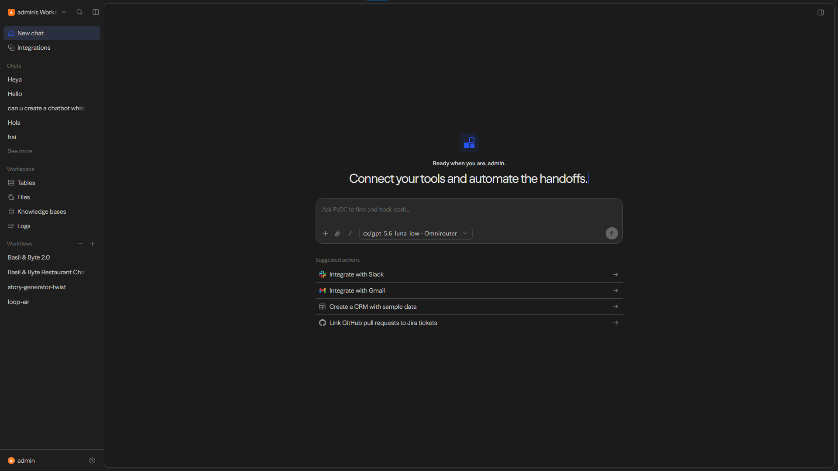This screenshot has height=471, width=838.
Task: Click the Logs list icon
Action: (11, 226)
